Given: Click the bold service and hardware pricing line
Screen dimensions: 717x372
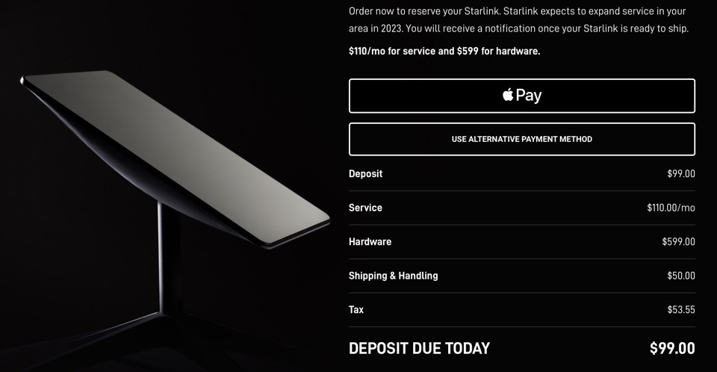Looking at the screenshot, I should tap(444, 52).
